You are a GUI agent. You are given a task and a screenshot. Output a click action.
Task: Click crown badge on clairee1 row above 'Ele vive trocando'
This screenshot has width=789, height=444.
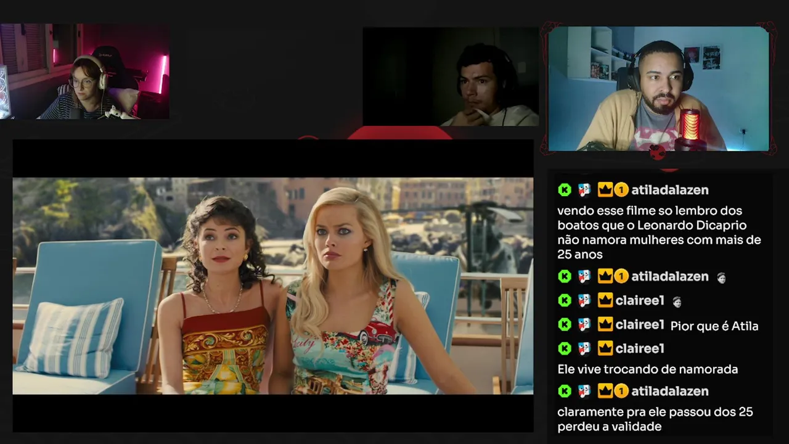605,348
